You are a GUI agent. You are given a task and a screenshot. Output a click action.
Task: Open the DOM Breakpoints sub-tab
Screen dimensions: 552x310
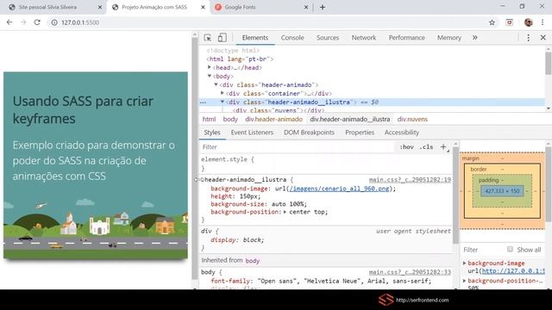tap(309, 133)
